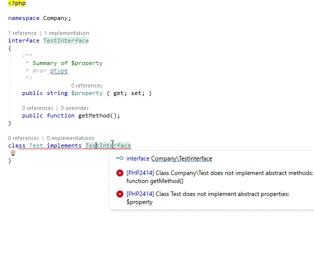
Task: Click the getMethod function name
Action: 94,115
